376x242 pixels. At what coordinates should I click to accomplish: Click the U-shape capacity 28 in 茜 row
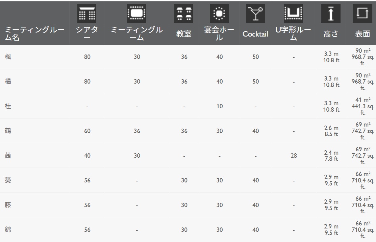(x=294, y=156)
